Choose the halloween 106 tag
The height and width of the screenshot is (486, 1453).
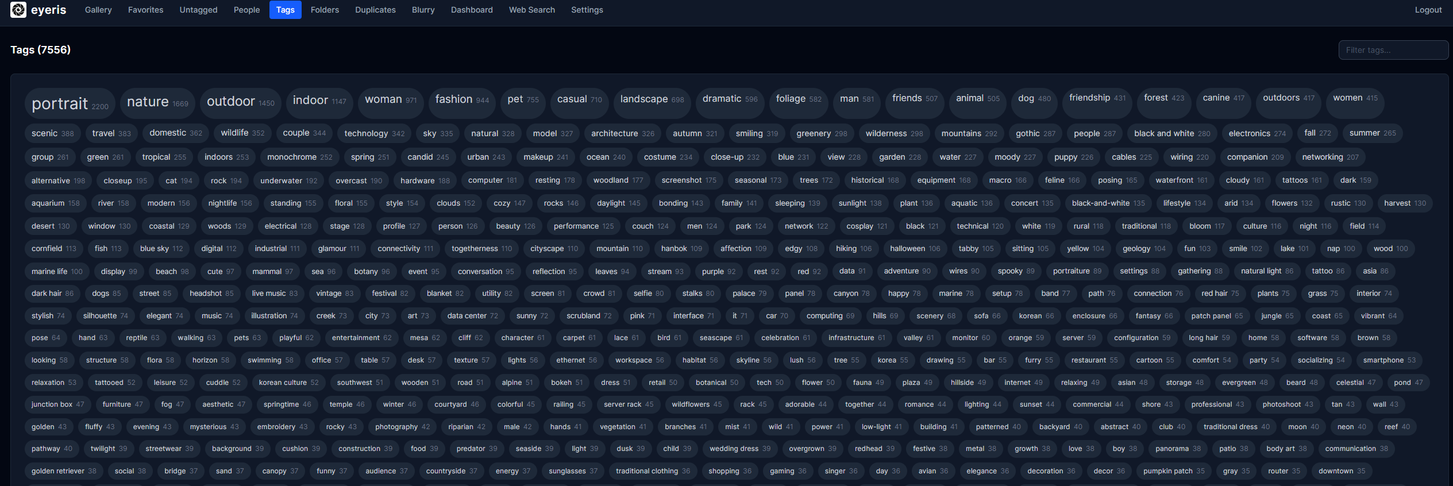pyautogui.click(x=915, y=249)
